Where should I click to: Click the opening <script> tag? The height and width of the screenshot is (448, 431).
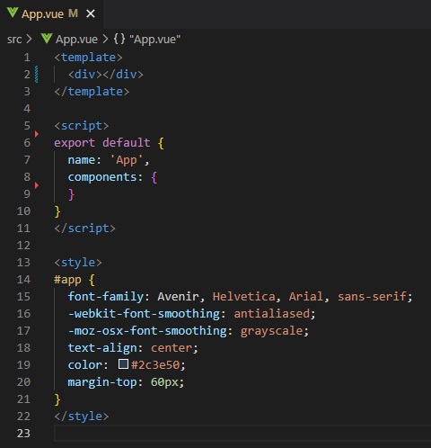[82, 126]
